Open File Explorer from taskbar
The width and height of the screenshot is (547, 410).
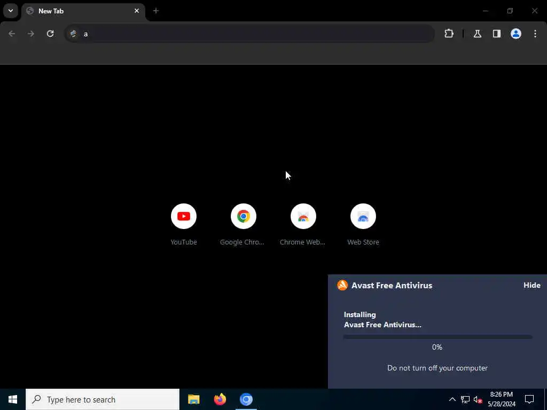pyautogui.click(x=193, y=399)
